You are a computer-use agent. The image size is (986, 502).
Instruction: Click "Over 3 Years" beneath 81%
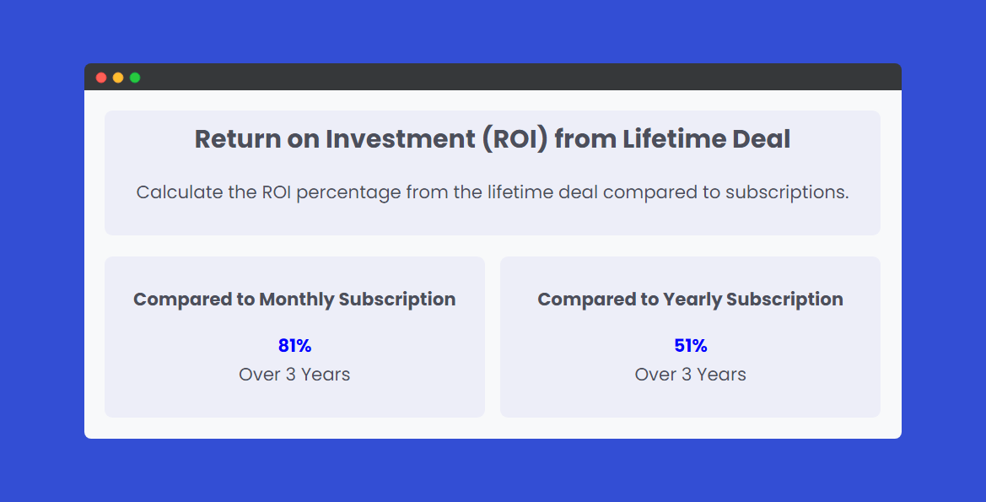point(294,375)
